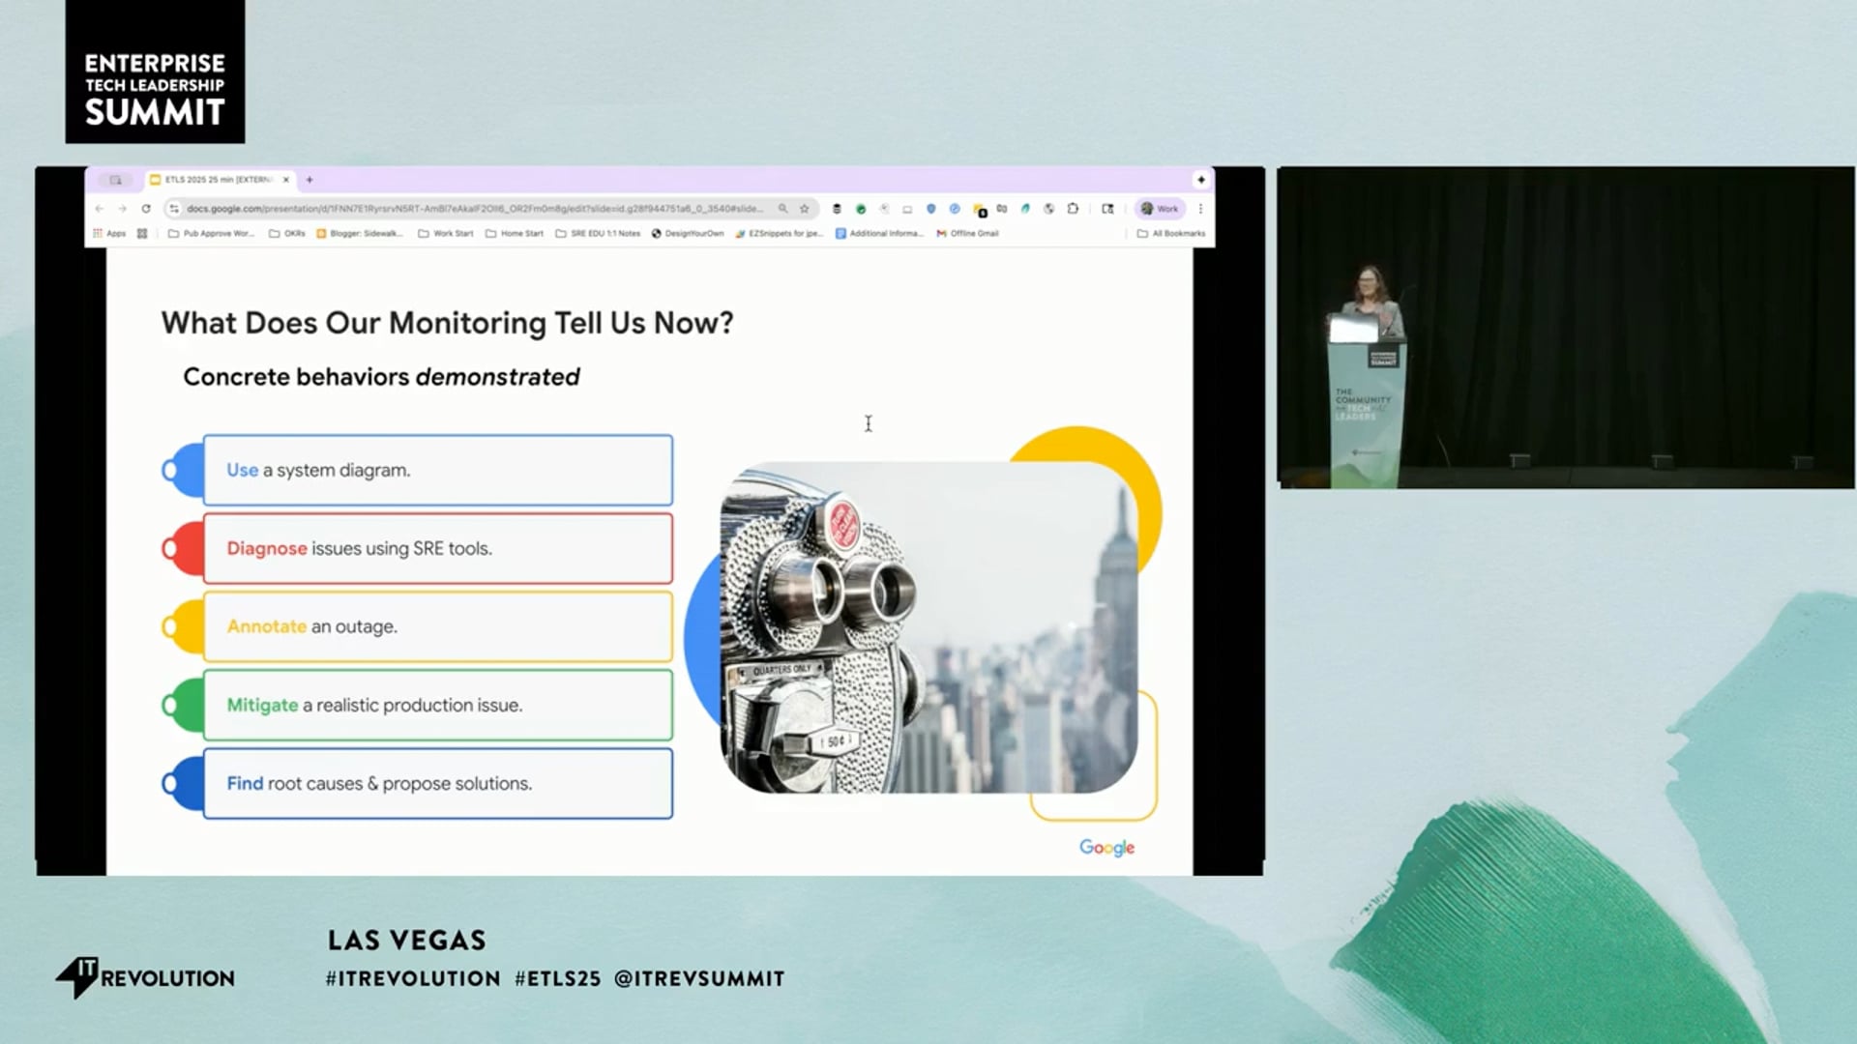Open OKRs bookmark folder
The image size is (1857, 1044).
pos(287,233)
